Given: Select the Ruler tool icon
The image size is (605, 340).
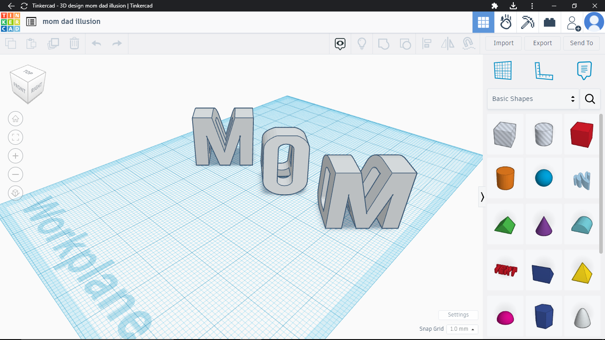Looking at the screenshot, I should click(x=544, y=70).
